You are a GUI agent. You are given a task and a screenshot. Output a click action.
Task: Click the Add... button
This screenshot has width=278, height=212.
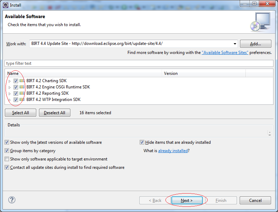pos(255,44)
